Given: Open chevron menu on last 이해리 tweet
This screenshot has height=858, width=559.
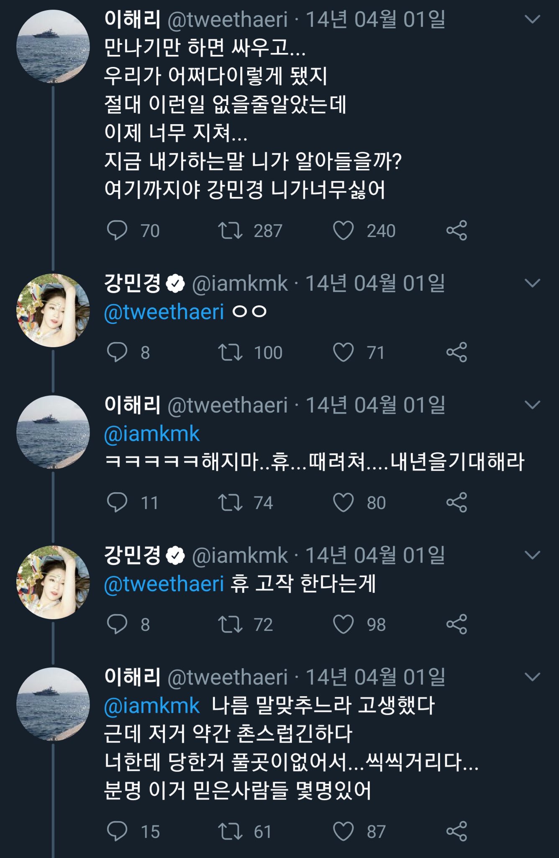Looking at the screenshot, I should click(532, 677).
